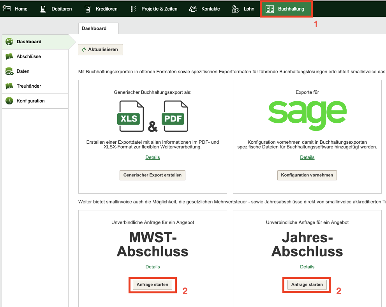
Task: Click the refresh icon on Aktualisieren
Action: tap(84, 50)
